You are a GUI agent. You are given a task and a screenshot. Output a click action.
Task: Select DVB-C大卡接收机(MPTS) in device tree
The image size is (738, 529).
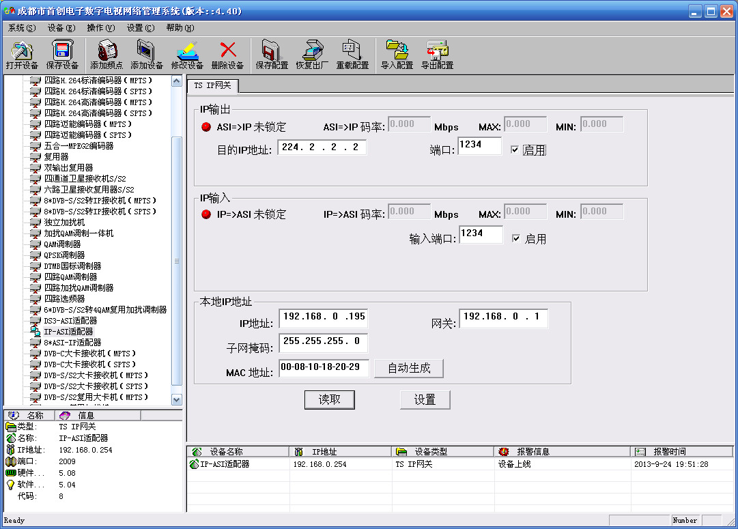89,354
